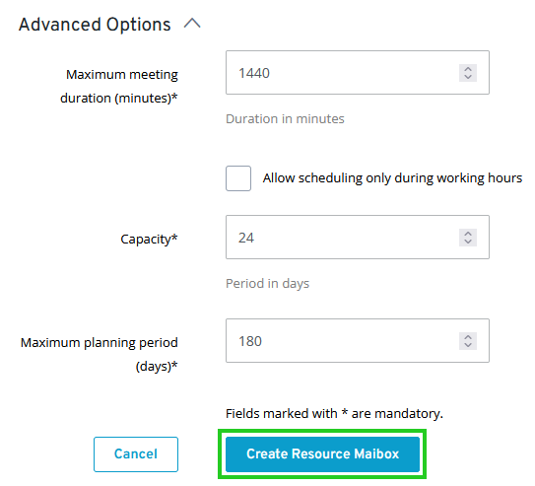Raise maximum planning period with up arrow
Image resolution: width=535 pixels, height=486 pixels.
468,337
